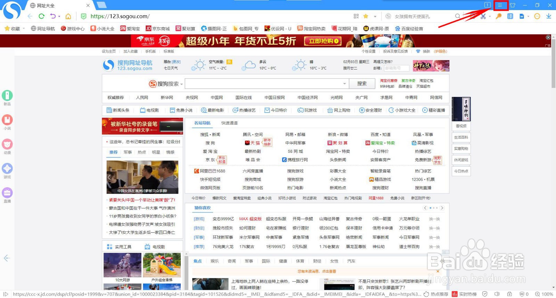Viewport: 556px width, 298px height.
Task: Open the zoom 100% control
Action: point(544,294)
